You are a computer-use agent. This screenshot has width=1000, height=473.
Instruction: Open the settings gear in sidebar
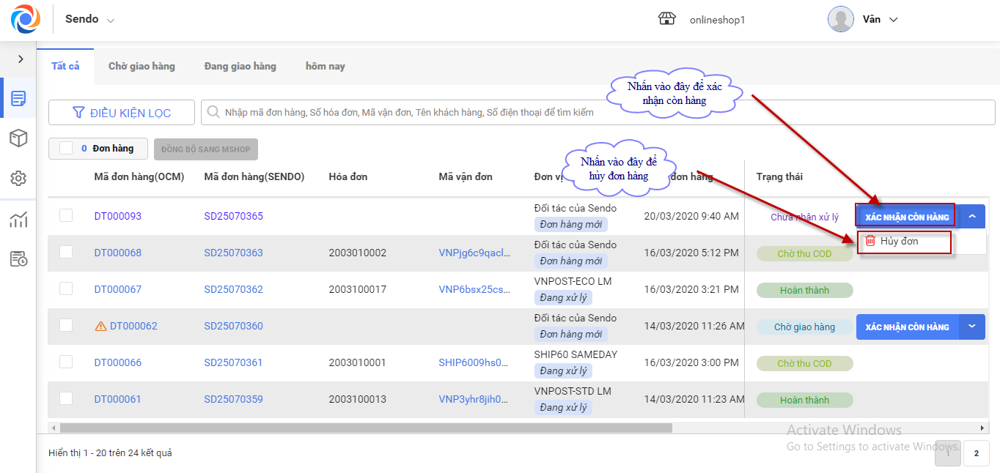[x=18, y=179]
